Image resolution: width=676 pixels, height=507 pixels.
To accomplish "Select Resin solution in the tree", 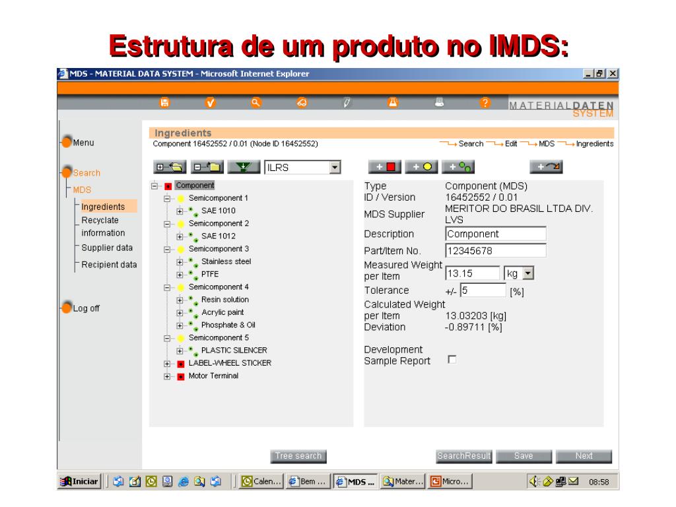I will click(x=224, y=300).
